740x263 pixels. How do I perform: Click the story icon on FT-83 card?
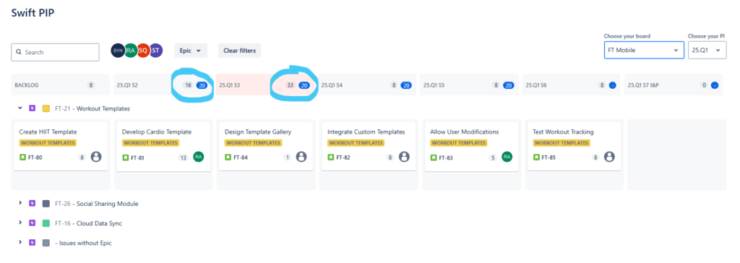coord(434,158)
